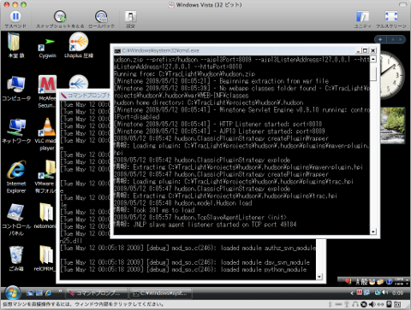The height and width of the screenshot is (310, 411).
Task: Select the Internet Explorer desktop icon
Action: click(16, 177)
